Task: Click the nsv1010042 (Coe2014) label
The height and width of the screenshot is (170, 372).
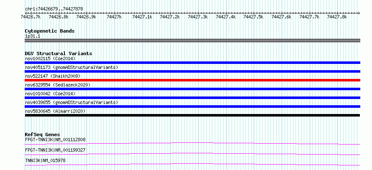Action: 50,94
